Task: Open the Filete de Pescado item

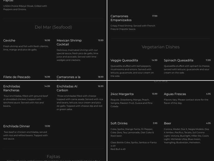Action: click(17, 77)
